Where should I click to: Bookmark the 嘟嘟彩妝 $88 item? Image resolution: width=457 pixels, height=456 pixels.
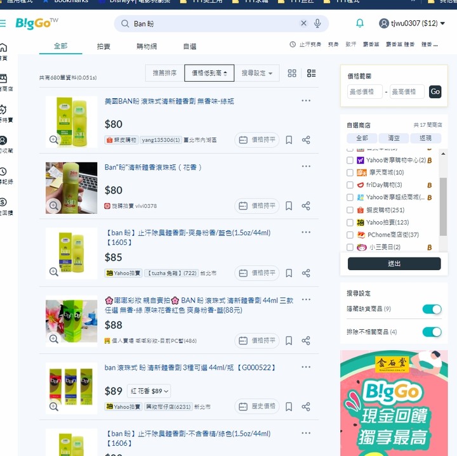(x=289, y=341)
